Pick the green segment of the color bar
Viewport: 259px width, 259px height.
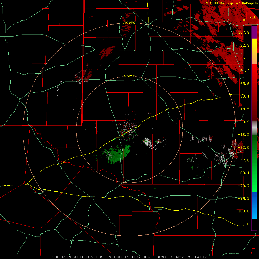click(254, 163)
